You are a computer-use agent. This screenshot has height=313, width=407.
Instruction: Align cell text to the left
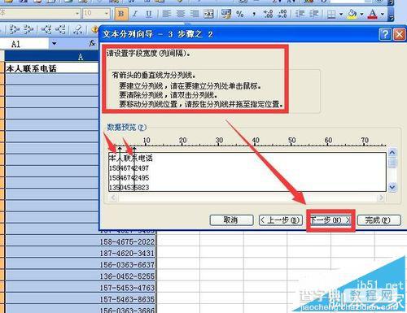[167, 14]
